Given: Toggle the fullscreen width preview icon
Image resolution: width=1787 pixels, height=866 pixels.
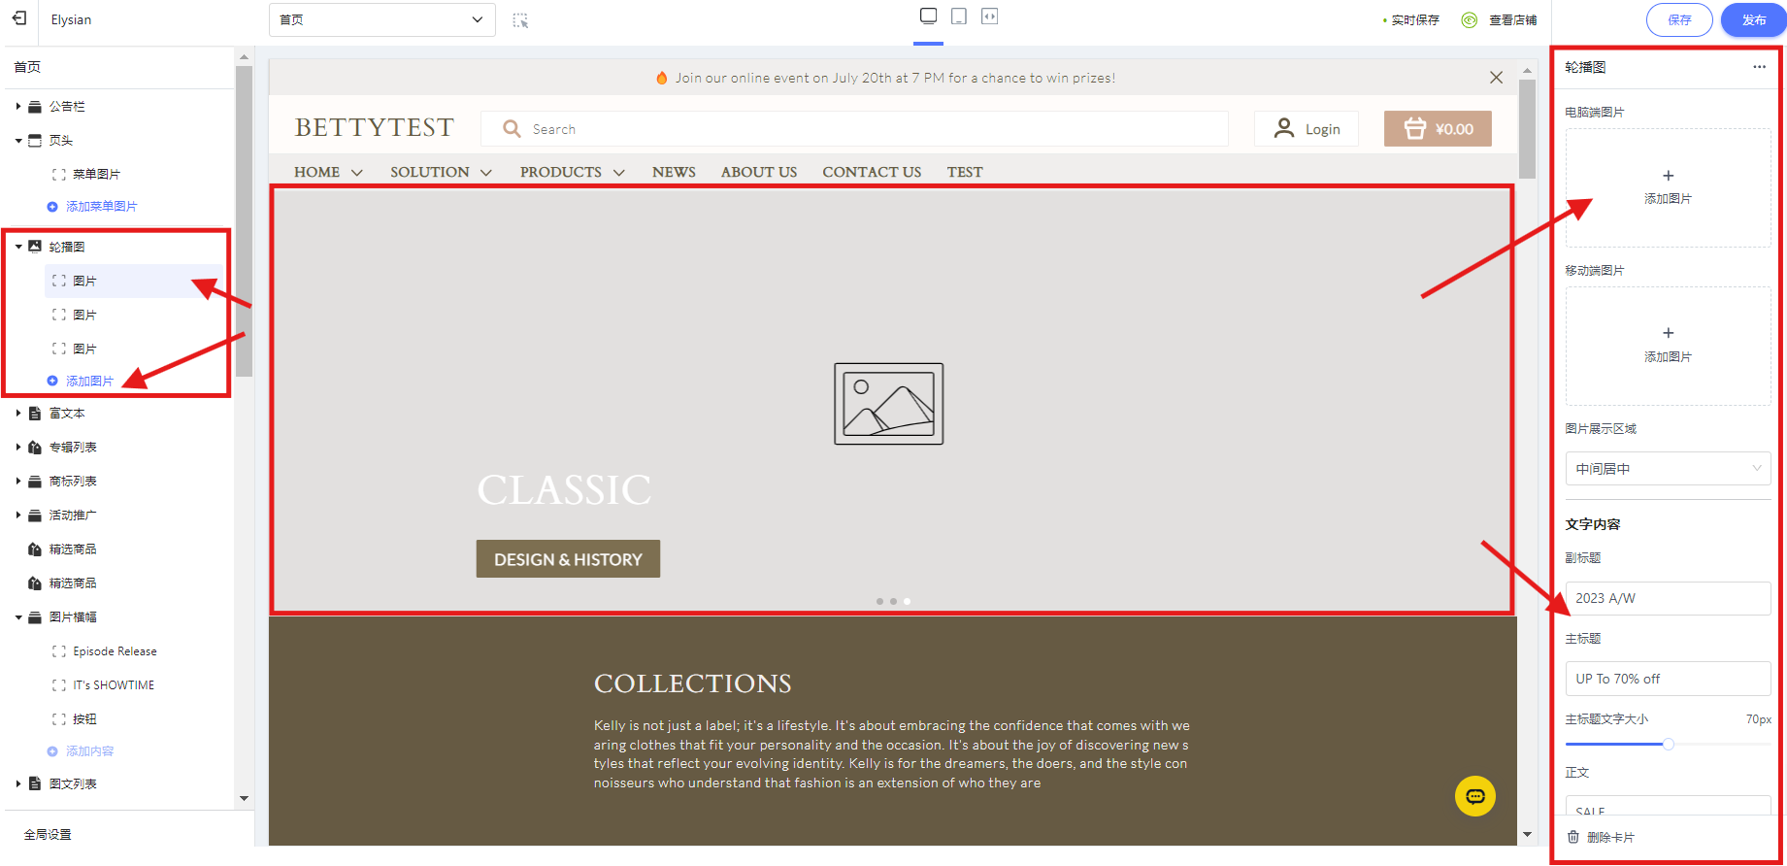Looking at the screenshot, I should pyautogui.click(x=989, y=17).
